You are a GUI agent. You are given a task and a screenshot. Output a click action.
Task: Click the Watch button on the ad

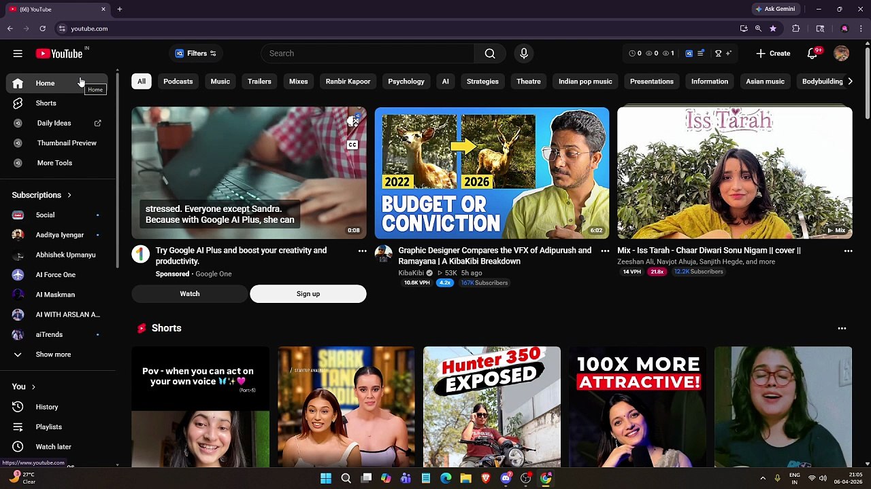(x=190, y=294)
